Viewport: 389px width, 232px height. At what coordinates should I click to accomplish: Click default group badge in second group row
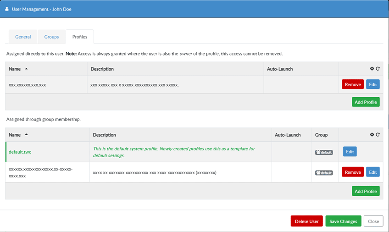[x=324, y=173]
